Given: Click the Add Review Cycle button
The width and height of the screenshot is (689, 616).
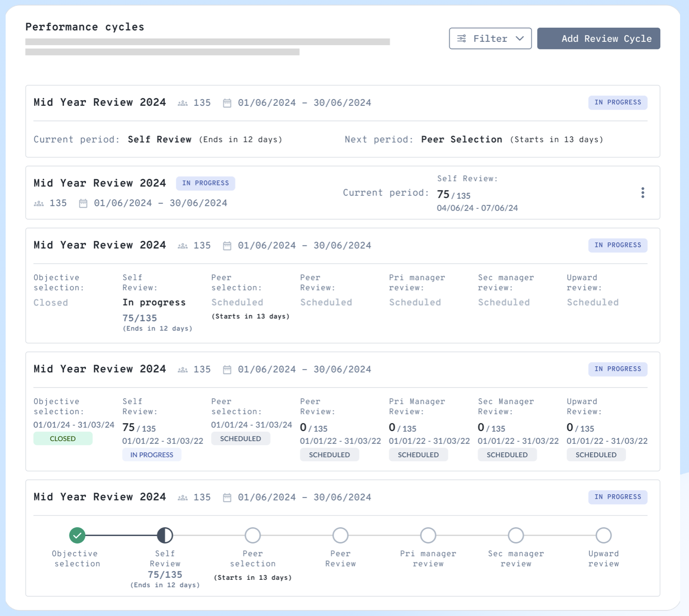Looking at the screenshot, I should coord(598,39).
